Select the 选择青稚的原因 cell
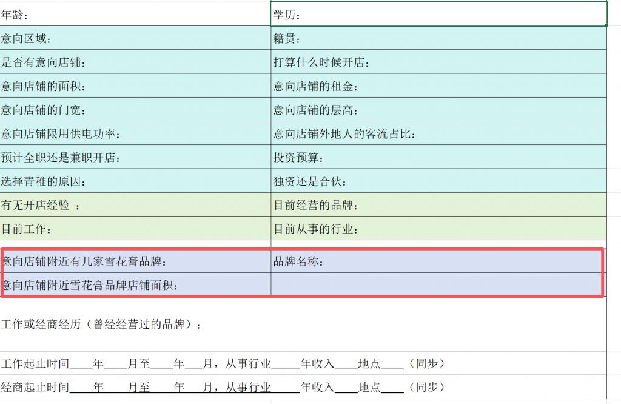This screenshot has height=404, width=621. click(135, 181)
